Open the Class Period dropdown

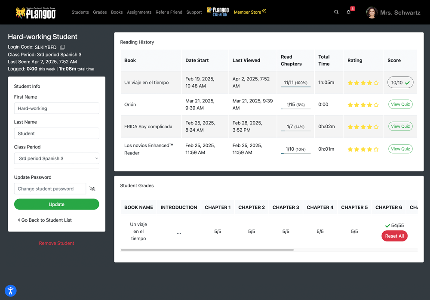[56, 158]
